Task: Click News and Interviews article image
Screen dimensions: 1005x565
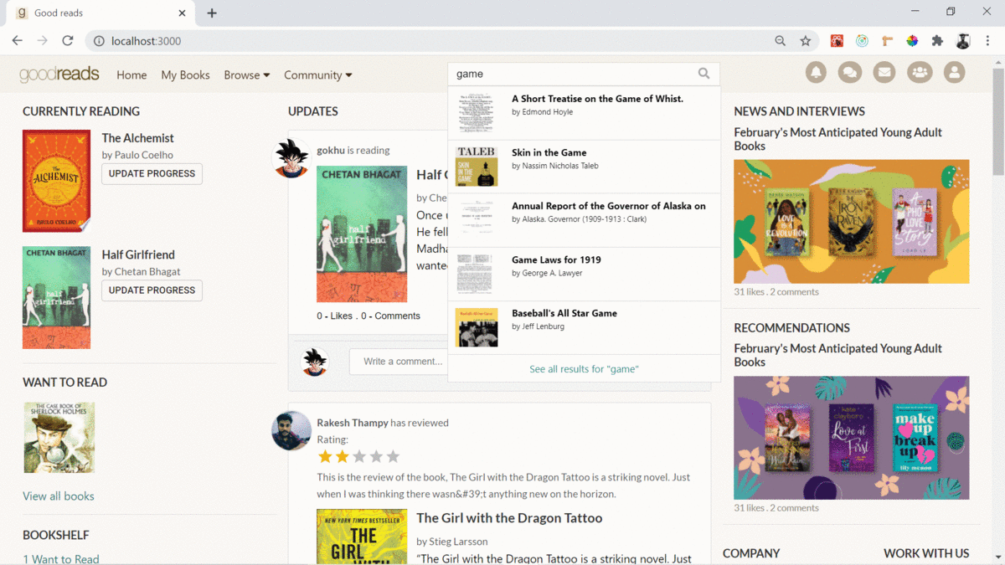Action: [x=852, y=222]
